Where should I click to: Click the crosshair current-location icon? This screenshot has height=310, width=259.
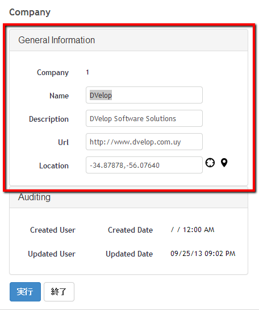[210, 163]
